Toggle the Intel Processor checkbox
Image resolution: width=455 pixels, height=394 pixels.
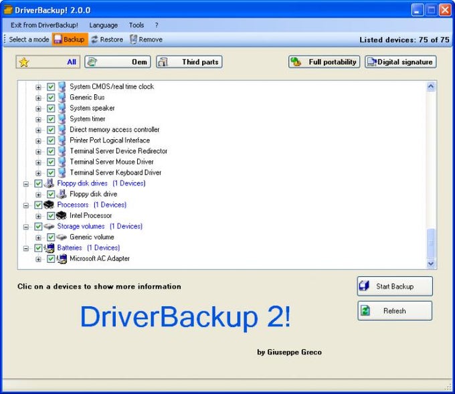click(x=51, y=215)
